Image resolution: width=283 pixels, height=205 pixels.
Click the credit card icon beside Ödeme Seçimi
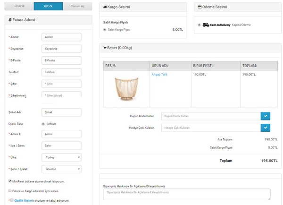pyautogui.click(x=200, y=8)
